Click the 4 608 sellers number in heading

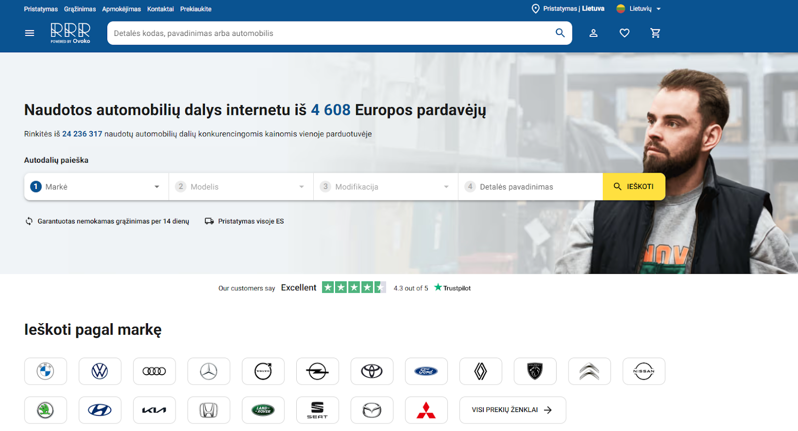tap(331, 110)
